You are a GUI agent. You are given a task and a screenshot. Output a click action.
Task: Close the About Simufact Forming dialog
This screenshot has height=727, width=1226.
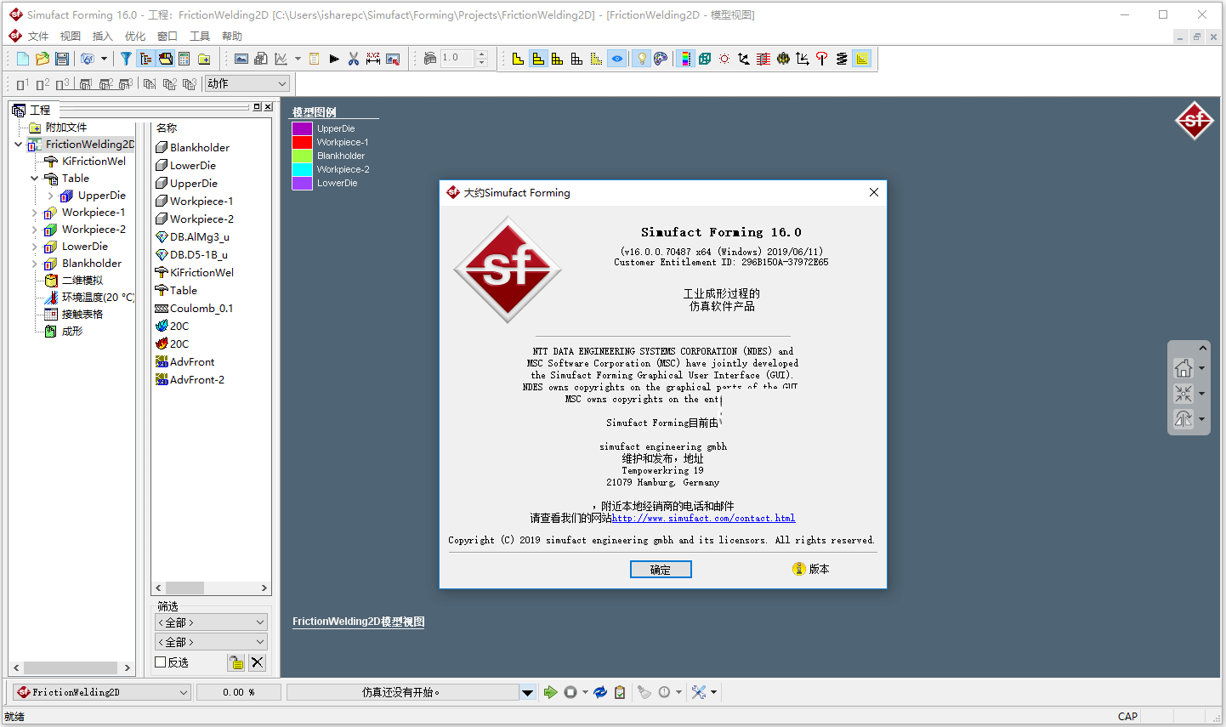[874, 192]
